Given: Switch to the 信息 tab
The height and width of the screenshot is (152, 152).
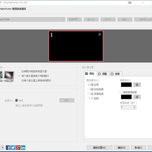Looking at the screenshot, I should pos(116,74).
